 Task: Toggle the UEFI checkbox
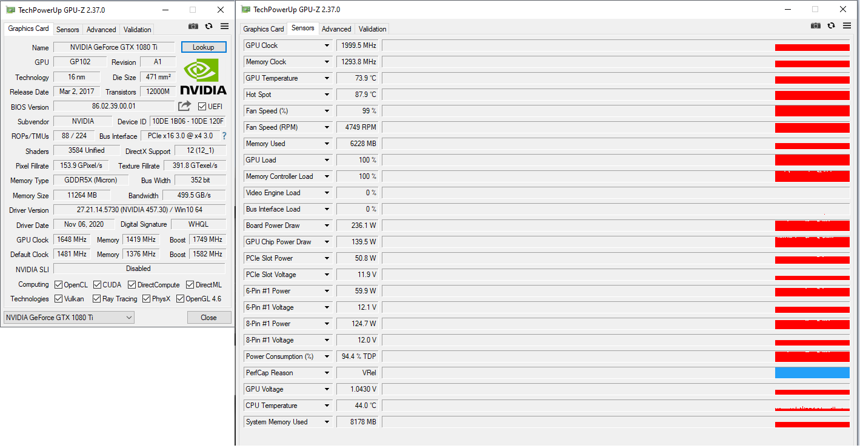point(202,106)
